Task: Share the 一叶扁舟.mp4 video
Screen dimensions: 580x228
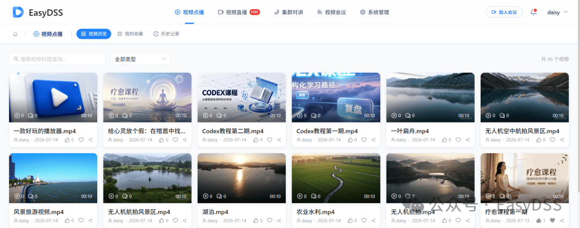Action: 468,140
